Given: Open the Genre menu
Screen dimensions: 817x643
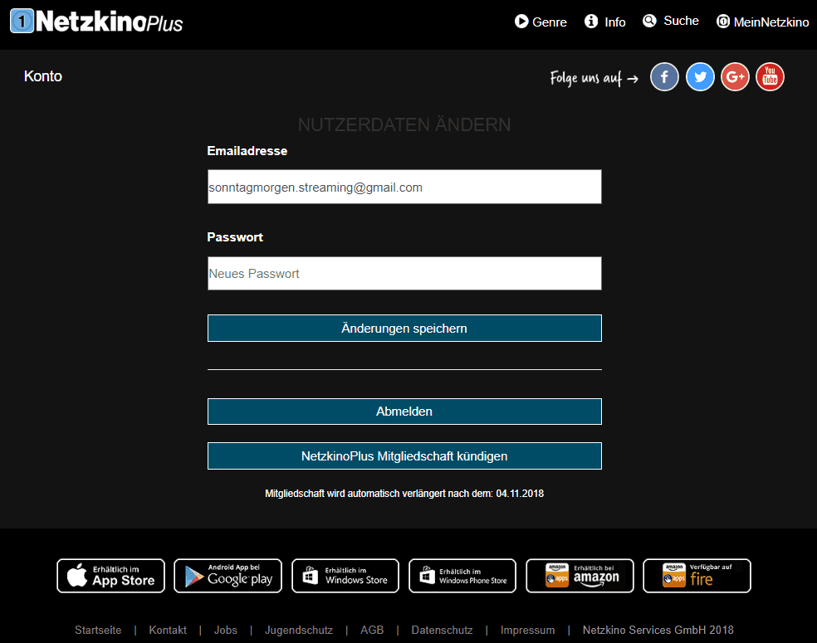Looking at the screenshot, I should [x=541, y=22].
